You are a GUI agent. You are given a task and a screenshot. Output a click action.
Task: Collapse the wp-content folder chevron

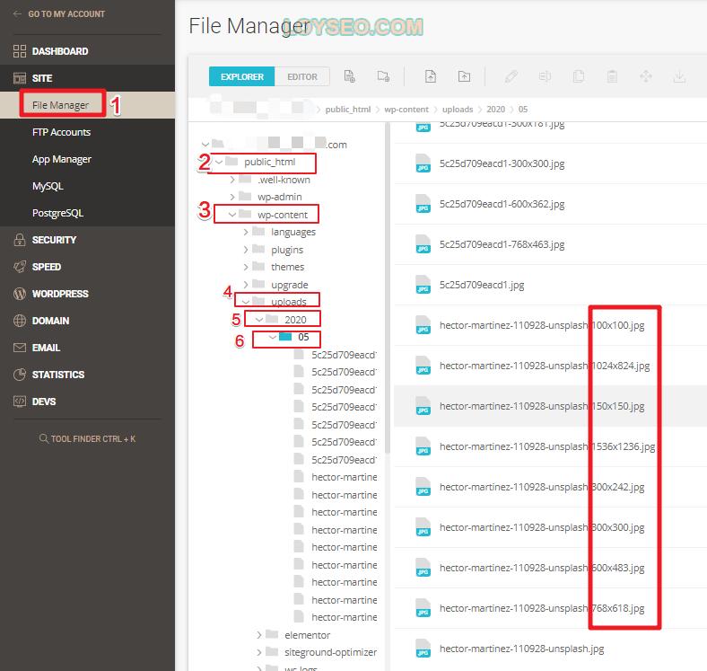coord(233,215)
